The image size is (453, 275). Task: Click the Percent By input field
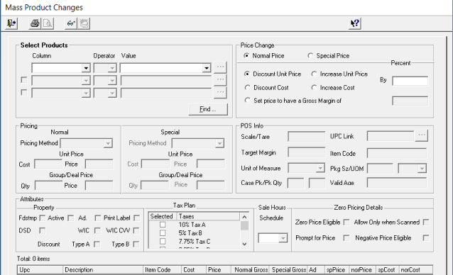click(410, 81)
